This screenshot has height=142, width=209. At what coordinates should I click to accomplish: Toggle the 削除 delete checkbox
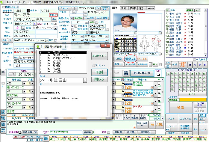(56, 15)
